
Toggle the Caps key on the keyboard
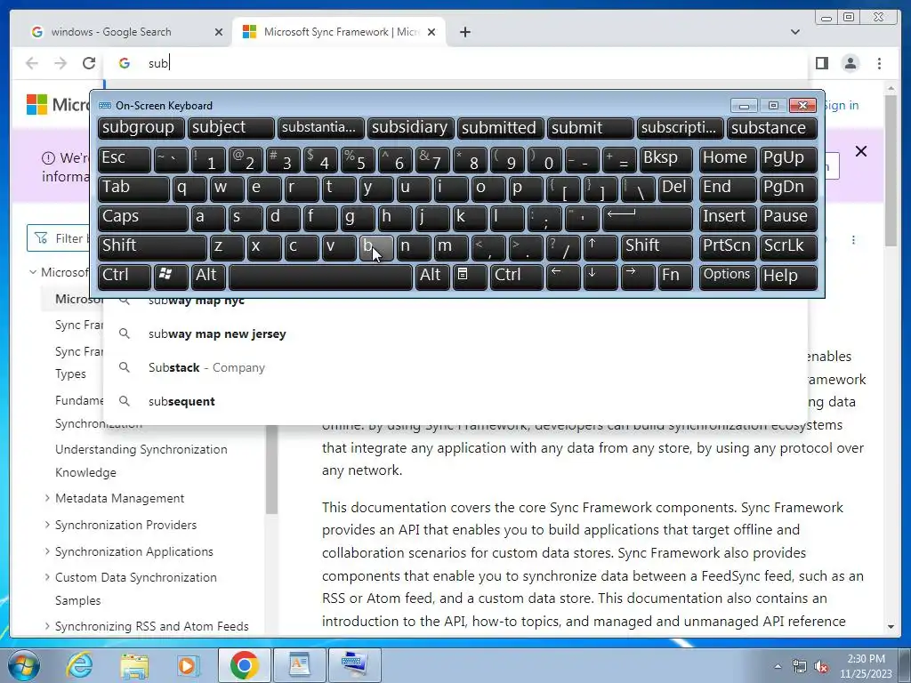(142, 217)
